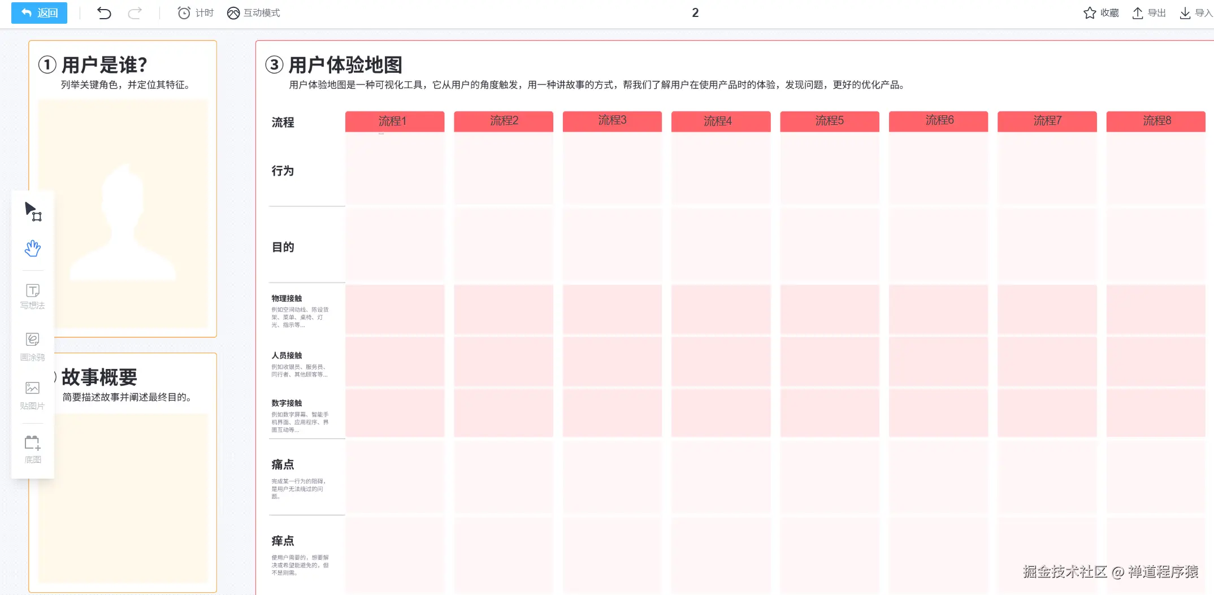Redo the last action
Image resolution: width=1214 pixels, height=595 pixels.
[x=135, y=12]
